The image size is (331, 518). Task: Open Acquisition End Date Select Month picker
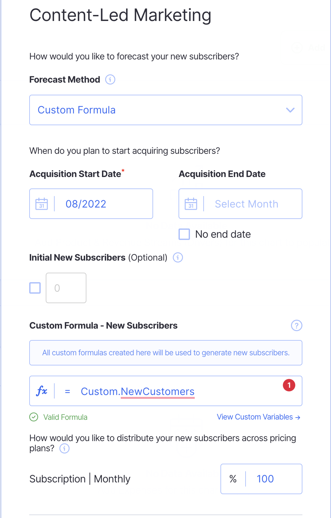click(x=246, y=204)
